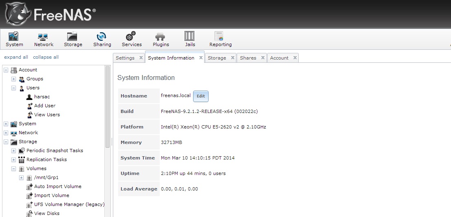This screenshot has height=217, width=451.
Task: Click the View Users icon
Action: (x=30, y=115)
